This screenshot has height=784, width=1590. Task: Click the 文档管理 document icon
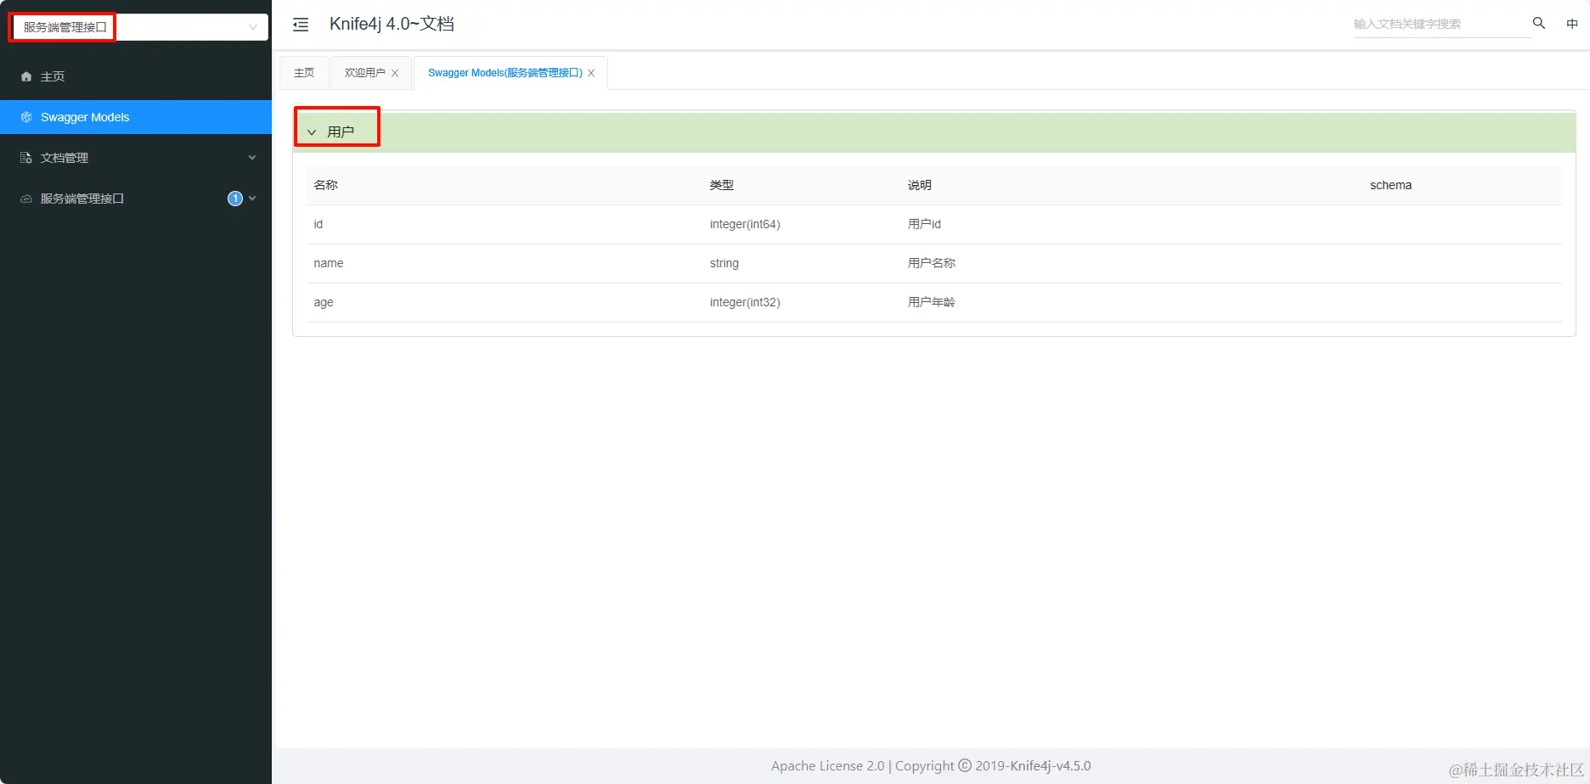coord(26,158)
